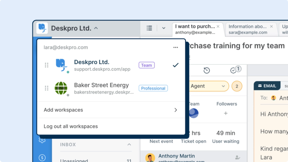This screenshot has height=162, width=288.
Task: Grab the drag handle beside Baker Street Energy
Action: click(x=47, y=88)
